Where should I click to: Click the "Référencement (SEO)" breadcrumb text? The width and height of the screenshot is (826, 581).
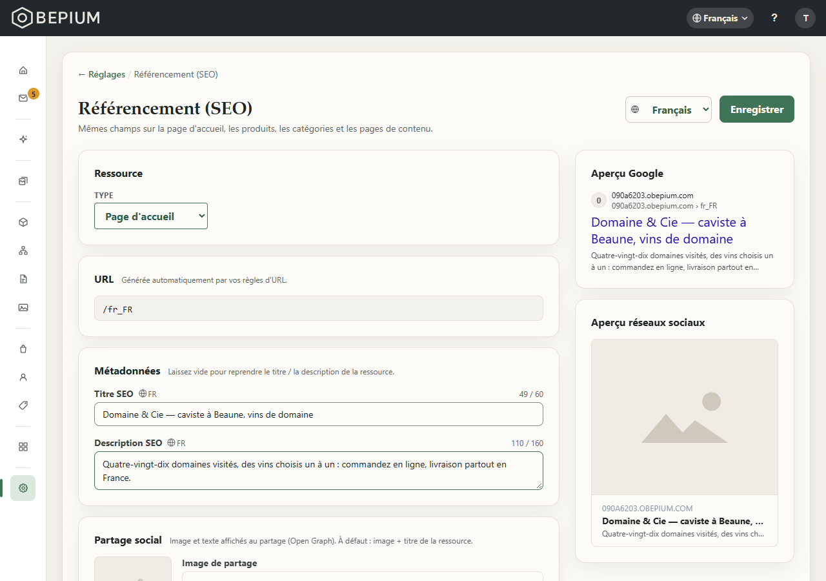176,74
